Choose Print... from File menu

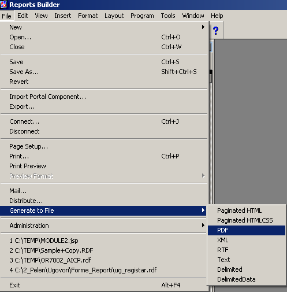coord(104,156)
